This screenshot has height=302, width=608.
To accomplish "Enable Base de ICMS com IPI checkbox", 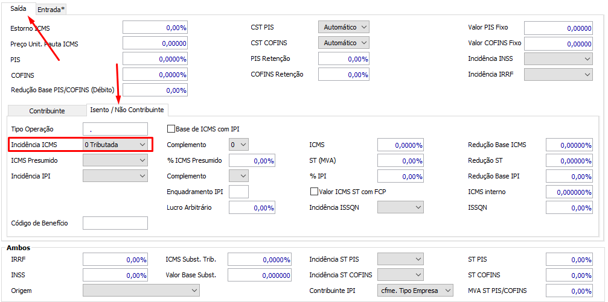I will tap(171, 129).
